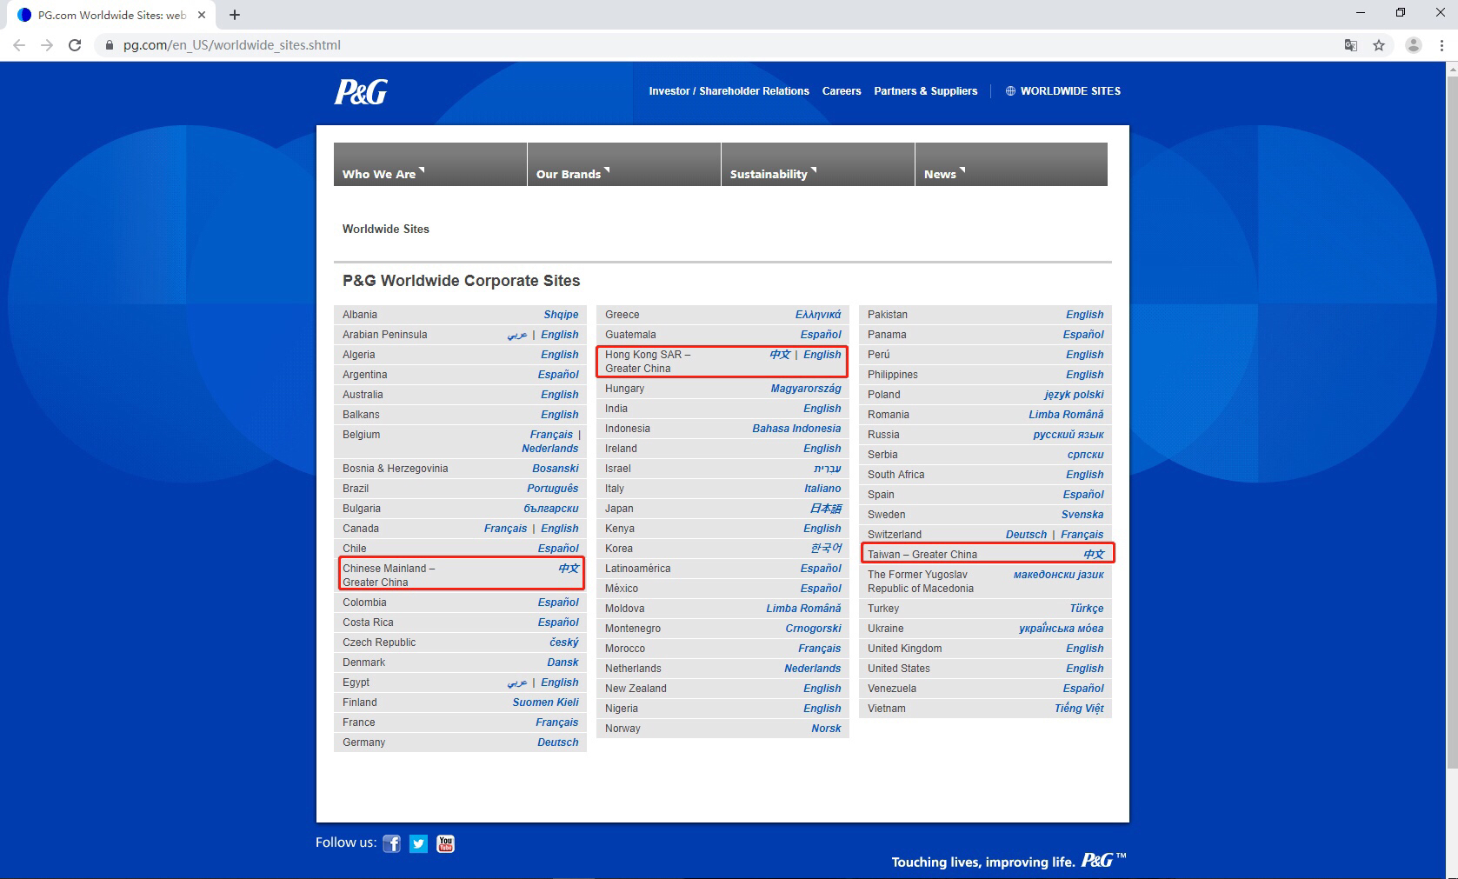Close the PG.com Worldwide Sites tab
Viewport: 1458px width, 879px height.
click(202, 15)
